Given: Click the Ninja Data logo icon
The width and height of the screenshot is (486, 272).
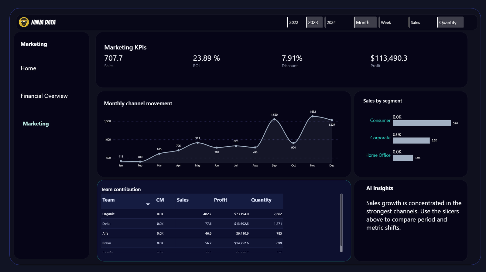Looking at the screenshot, I should [24, 22].
